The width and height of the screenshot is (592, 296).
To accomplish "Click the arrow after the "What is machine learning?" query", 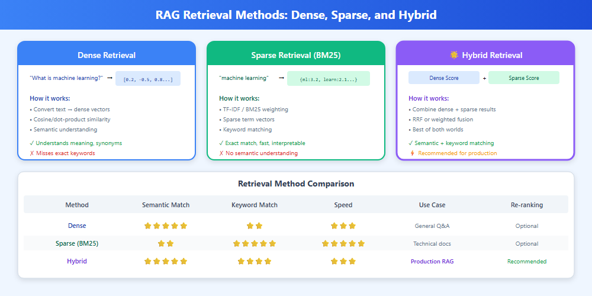I will pos(110,78).
